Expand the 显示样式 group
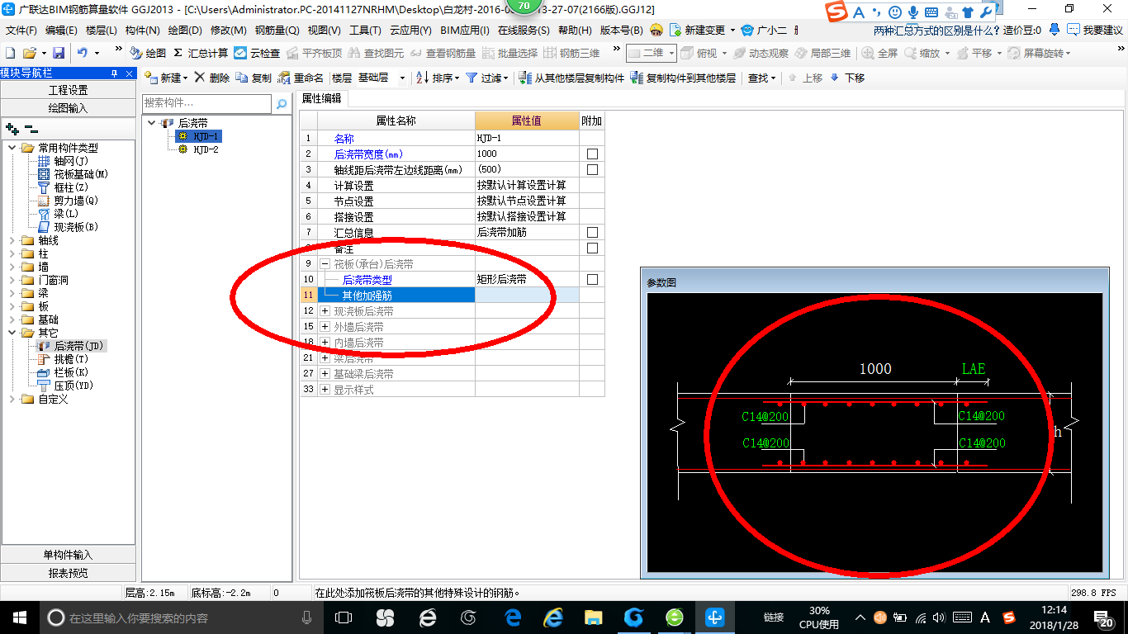The height and width of the screenshot is (634, 1128). click(325, 390)
